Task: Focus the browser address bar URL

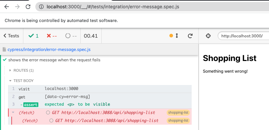Action: tap(113, 7)
